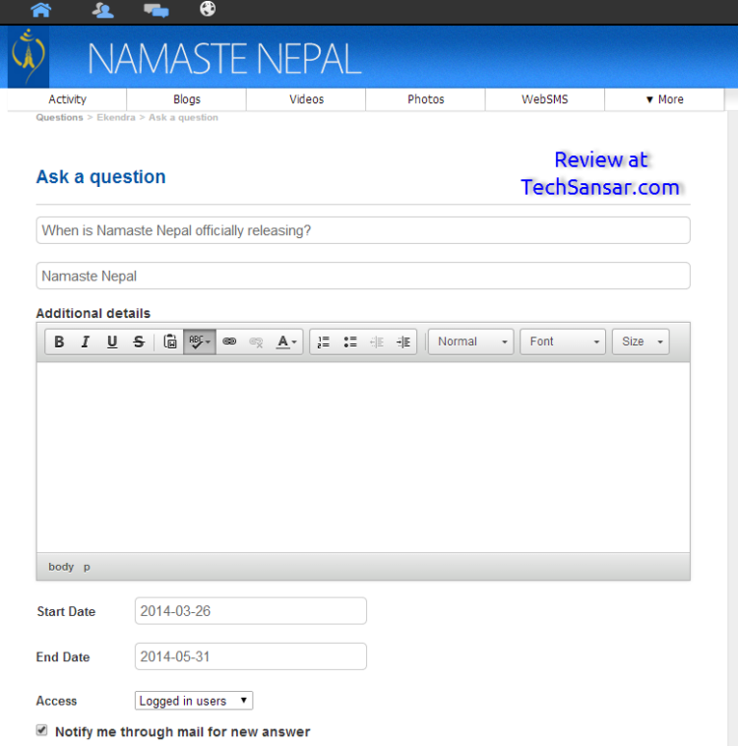Screen dimensions: 738x746
Task: Toggle strikethrough formatting
Action: click(139, 342)
